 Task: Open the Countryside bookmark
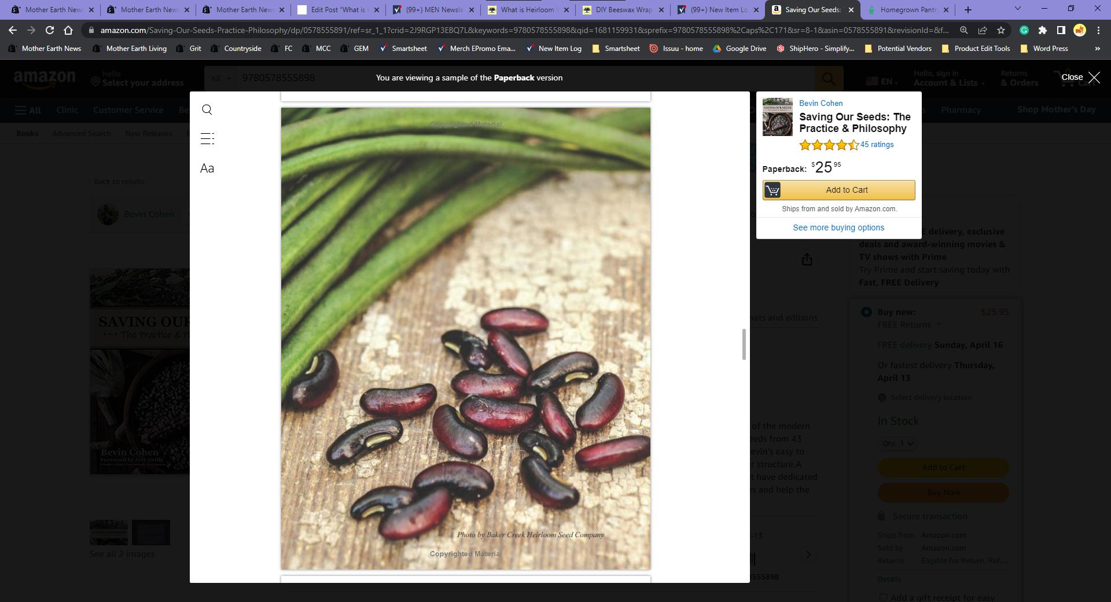(236, 49)
